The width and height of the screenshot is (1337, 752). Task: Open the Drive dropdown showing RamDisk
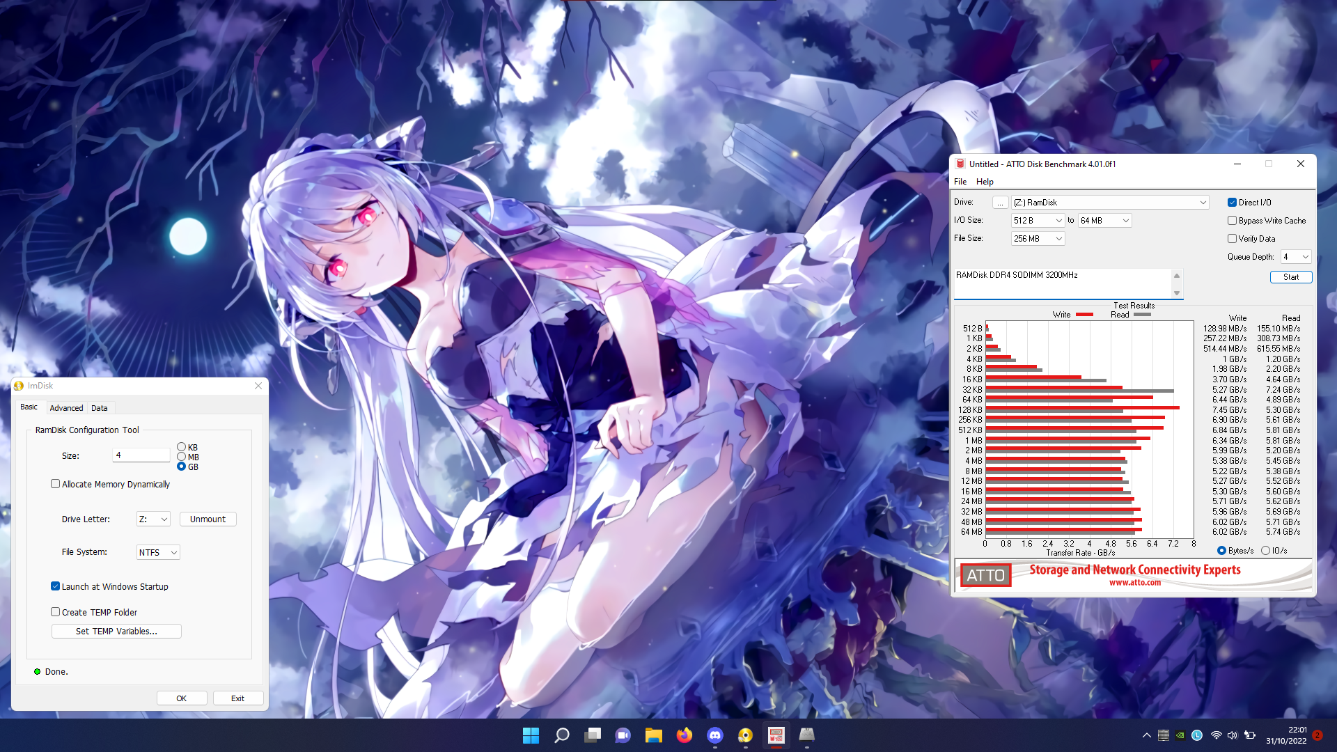tap(1110, 203)
